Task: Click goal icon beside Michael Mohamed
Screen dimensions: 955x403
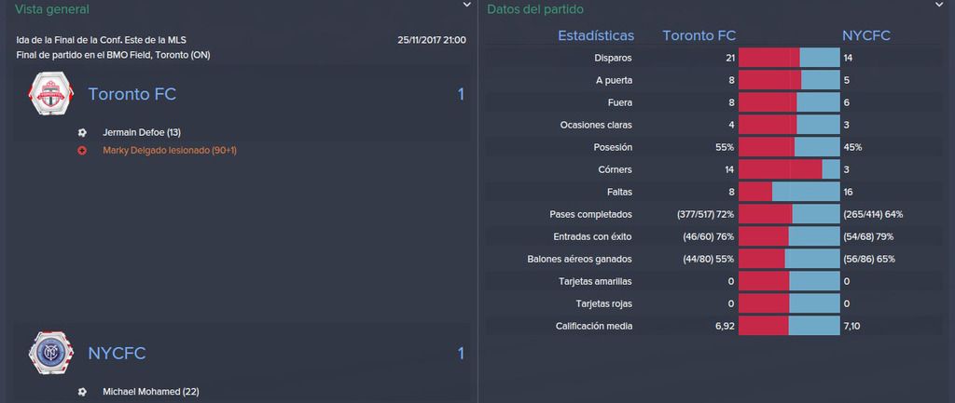Action: click(x=82, y=392)
